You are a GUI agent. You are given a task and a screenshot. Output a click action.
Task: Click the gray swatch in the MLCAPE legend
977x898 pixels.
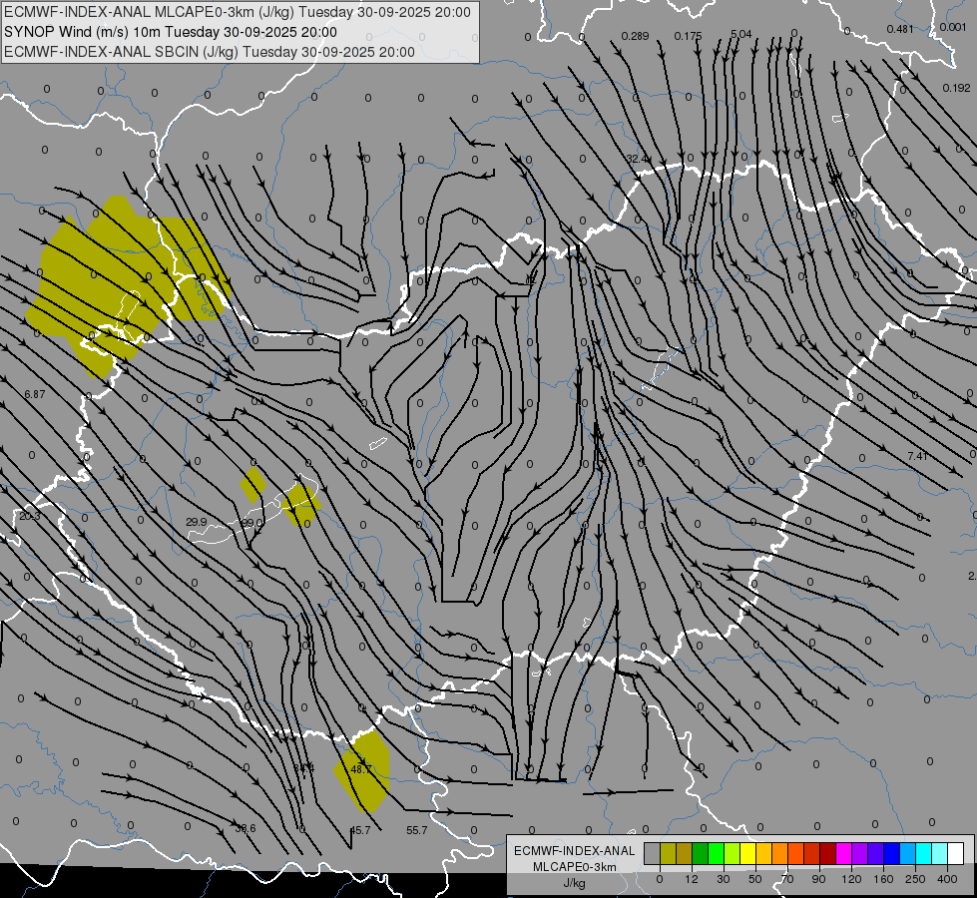point(653,853)
